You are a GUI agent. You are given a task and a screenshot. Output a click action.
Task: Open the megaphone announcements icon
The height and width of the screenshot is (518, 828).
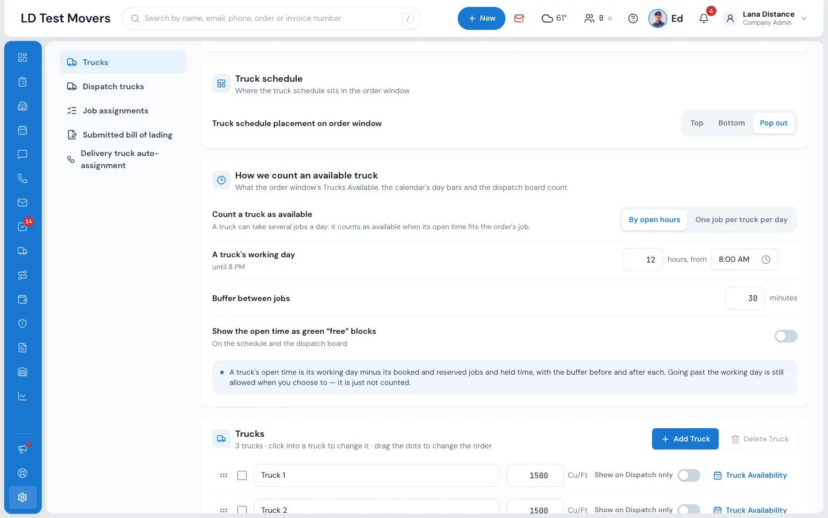pos(22,449)
